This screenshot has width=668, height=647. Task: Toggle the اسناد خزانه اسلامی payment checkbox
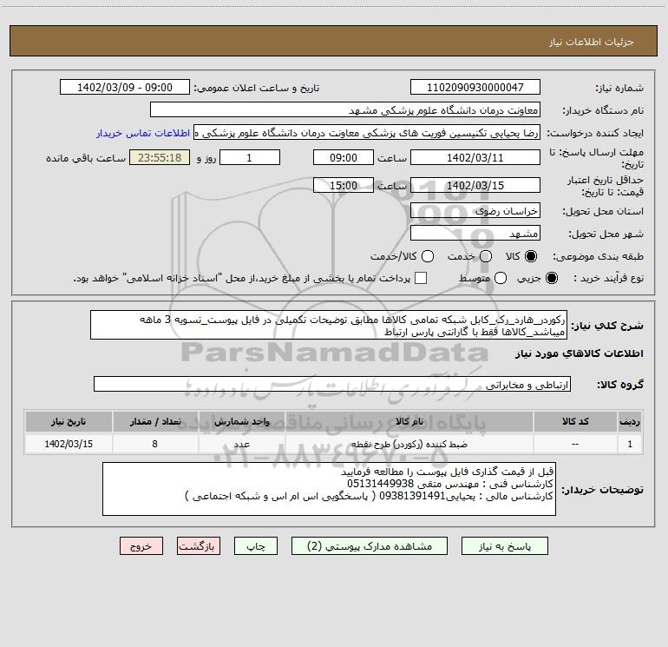coord(421,278)
